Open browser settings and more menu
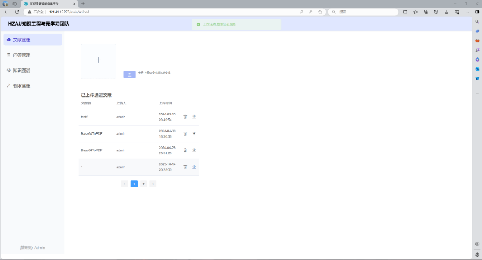This screenshot has height=260, width=482. point(467,12)
